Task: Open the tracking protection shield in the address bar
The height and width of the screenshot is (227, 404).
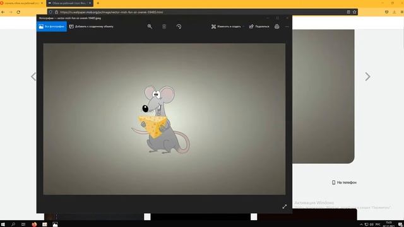Action: click(x=50, y=12)
